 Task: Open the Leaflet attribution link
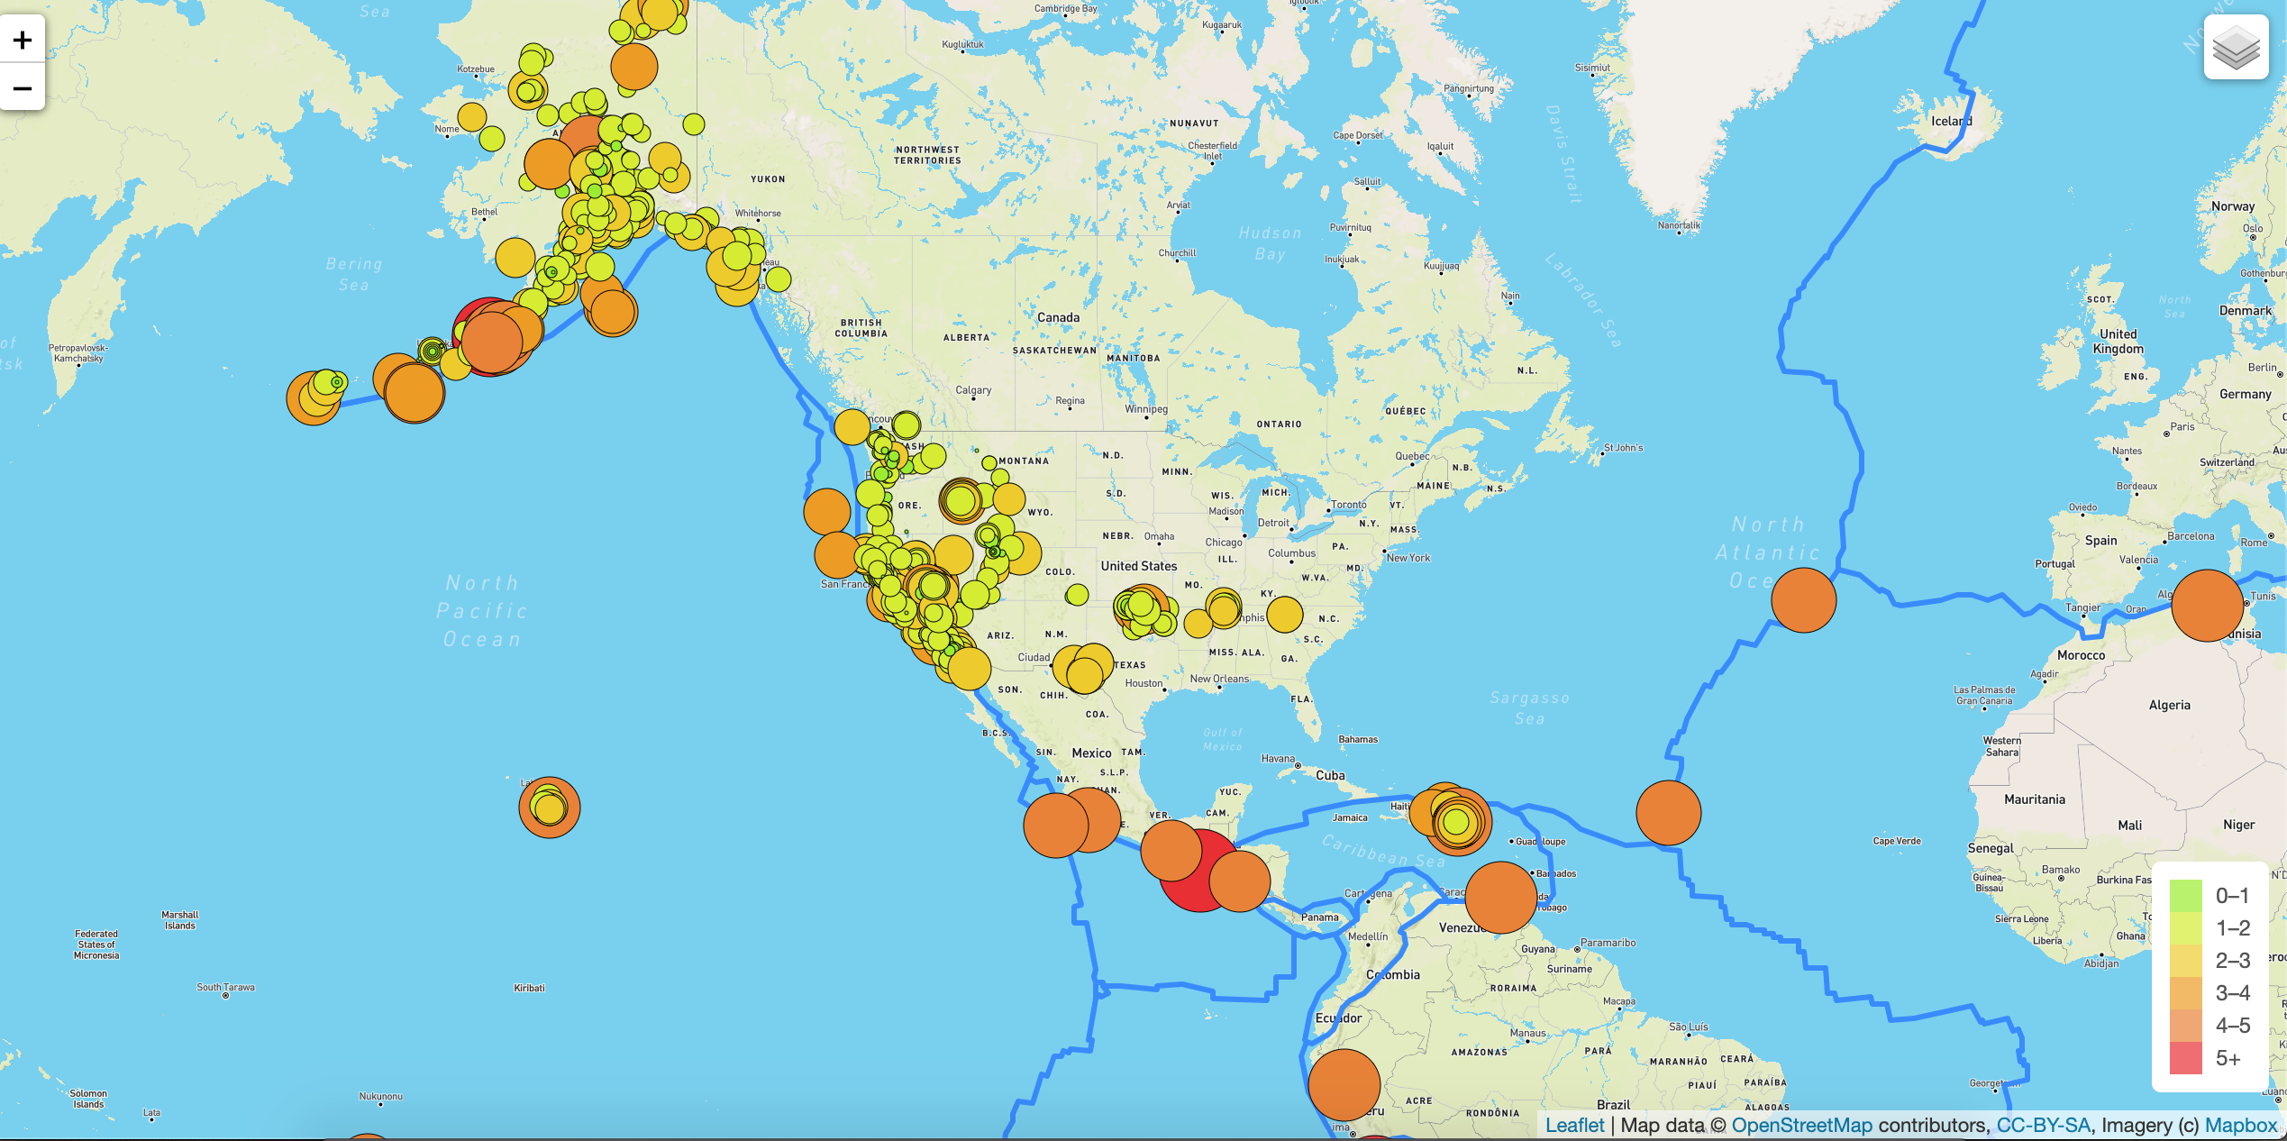pos(1574,1125)
